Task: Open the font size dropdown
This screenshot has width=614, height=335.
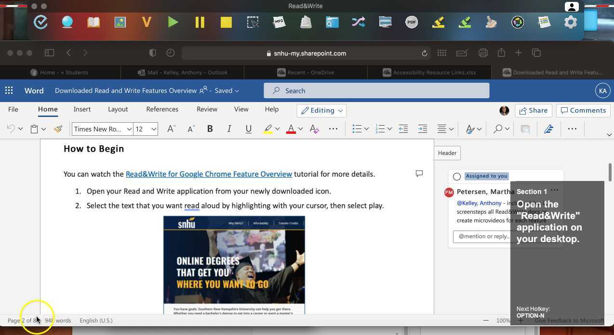Action: (x=154, y=129)
